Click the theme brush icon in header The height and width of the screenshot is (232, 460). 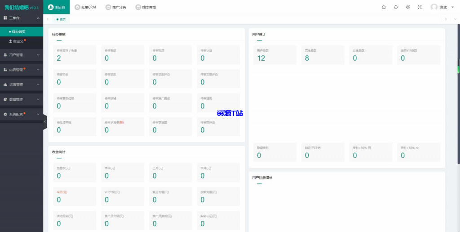[x=408, y=7]
